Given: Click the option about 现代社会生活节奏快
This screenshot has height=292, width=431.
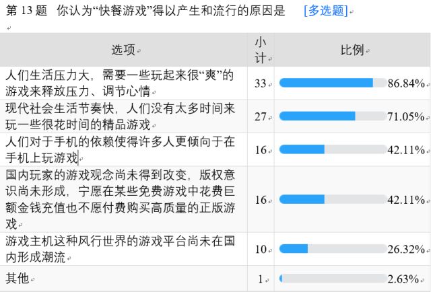Looking at the screenshot, I should pyautogui.click(x=121, y=116).
